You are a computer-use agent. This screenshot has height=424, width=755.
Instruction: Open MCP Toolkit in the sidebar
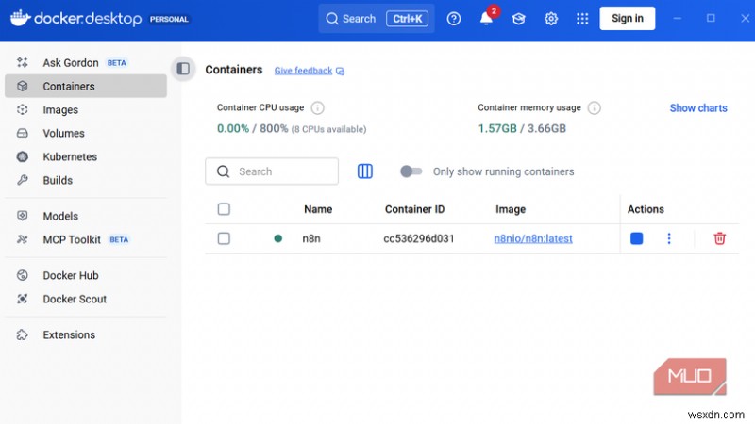[86, 239]
